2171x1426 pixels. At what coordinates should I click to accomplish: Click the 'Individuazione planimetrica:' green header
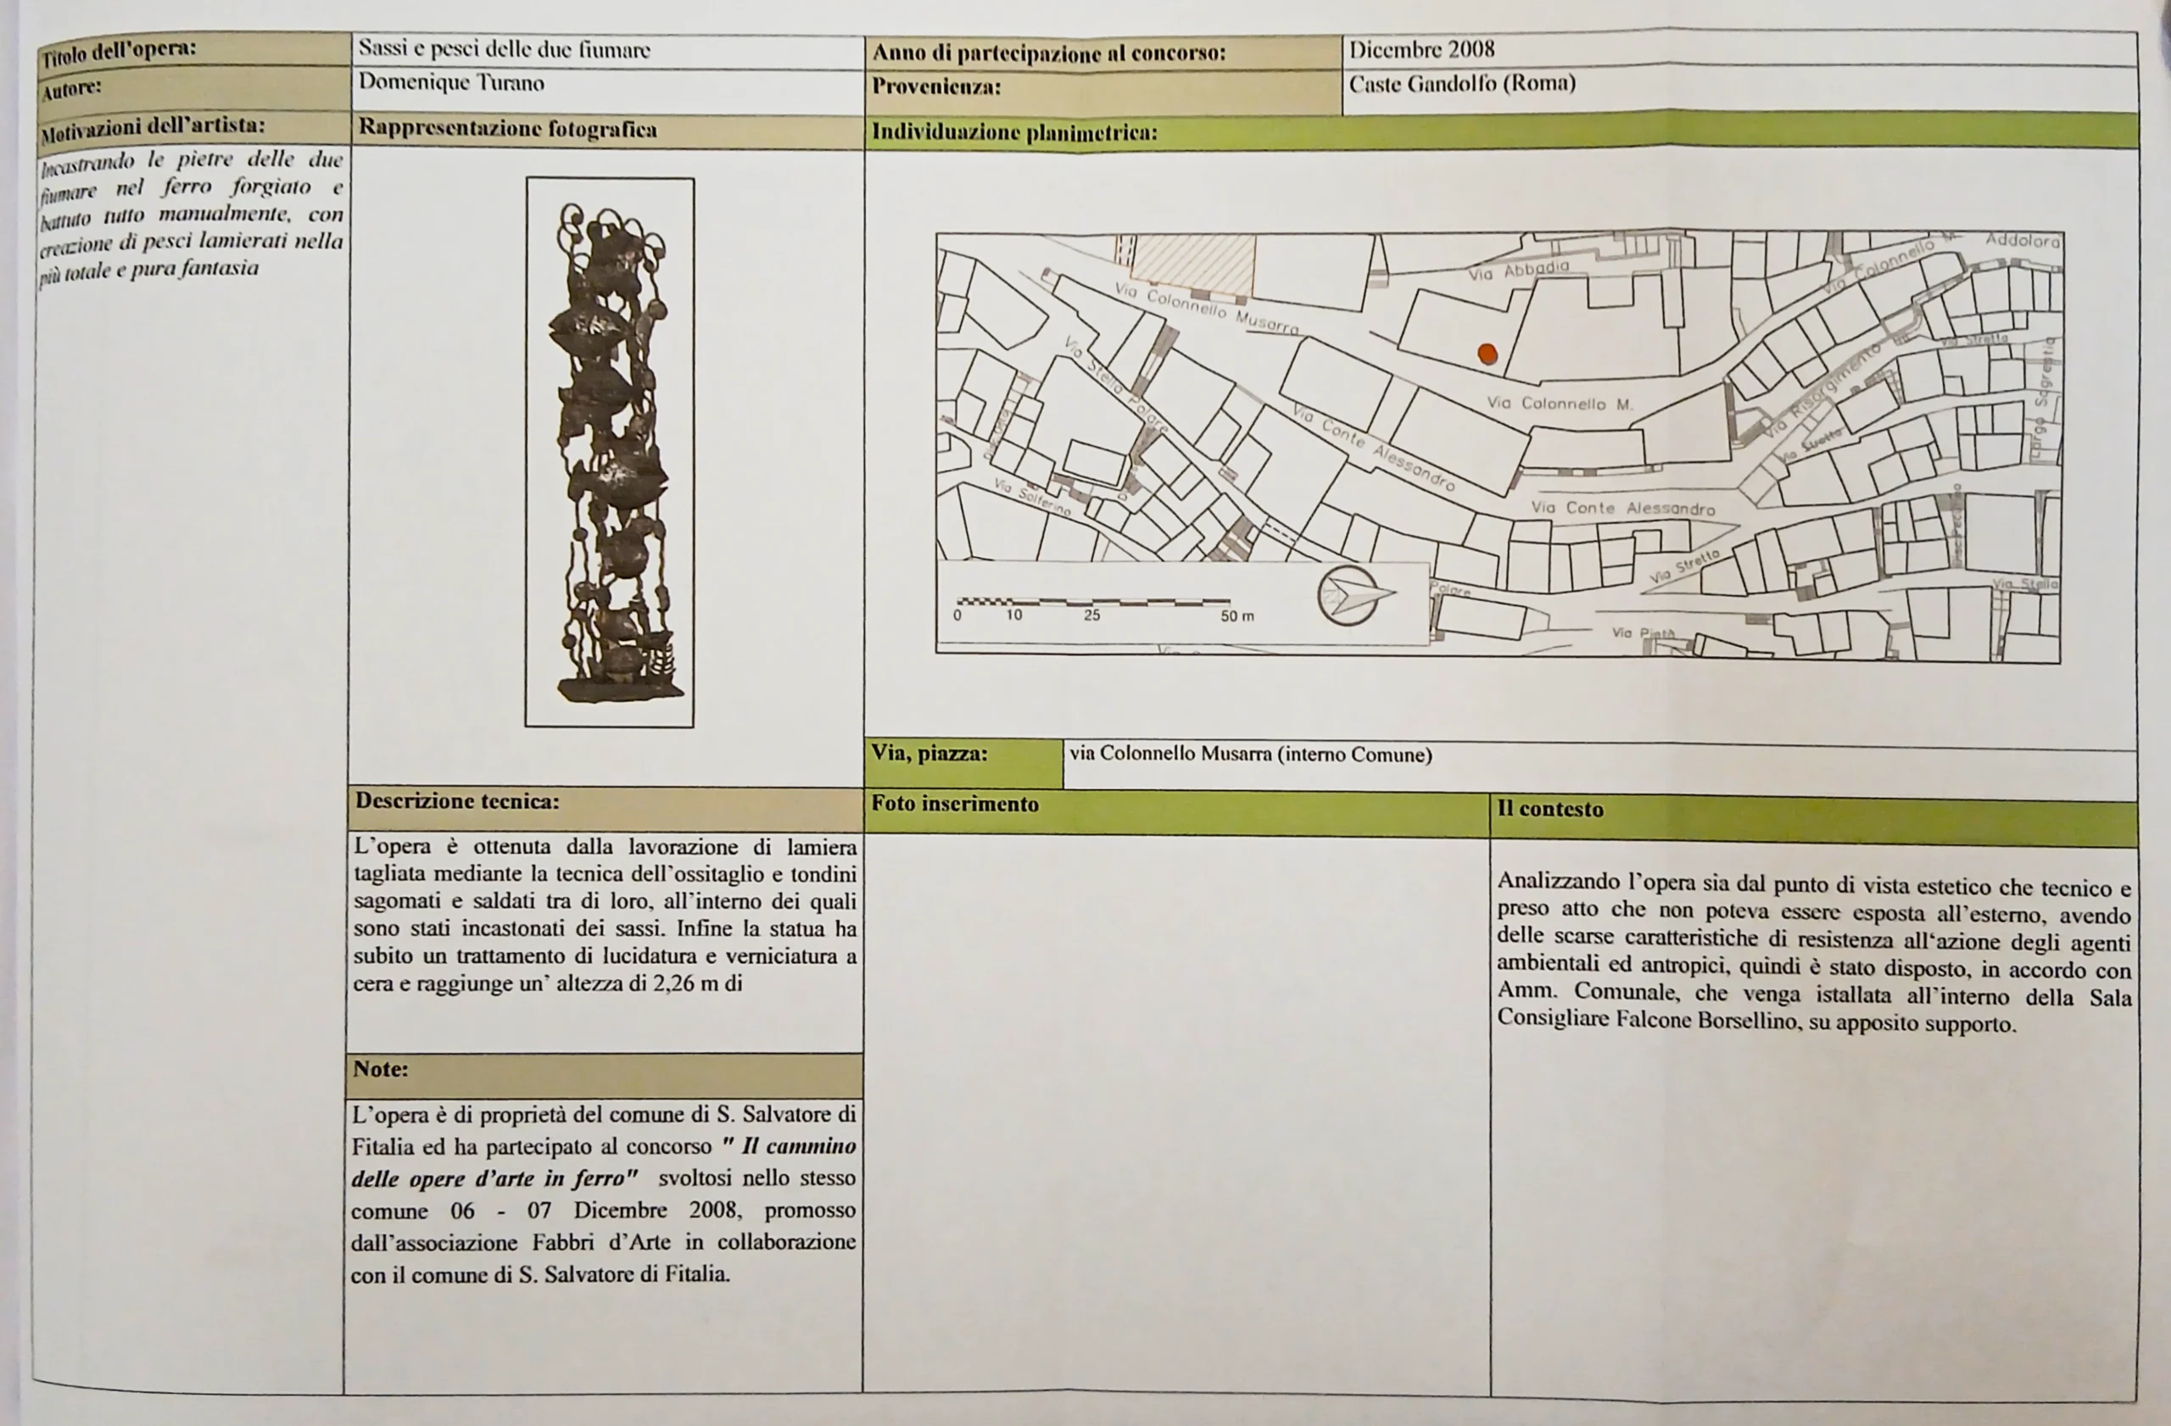pyautogui.click(x=1014, y=133)
